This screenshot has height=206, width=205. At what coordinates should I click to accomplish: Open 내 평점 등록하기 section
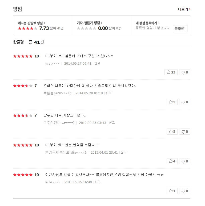click(147, 23)
